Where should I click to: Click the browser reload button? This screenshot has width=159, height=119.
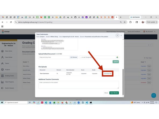11,22
